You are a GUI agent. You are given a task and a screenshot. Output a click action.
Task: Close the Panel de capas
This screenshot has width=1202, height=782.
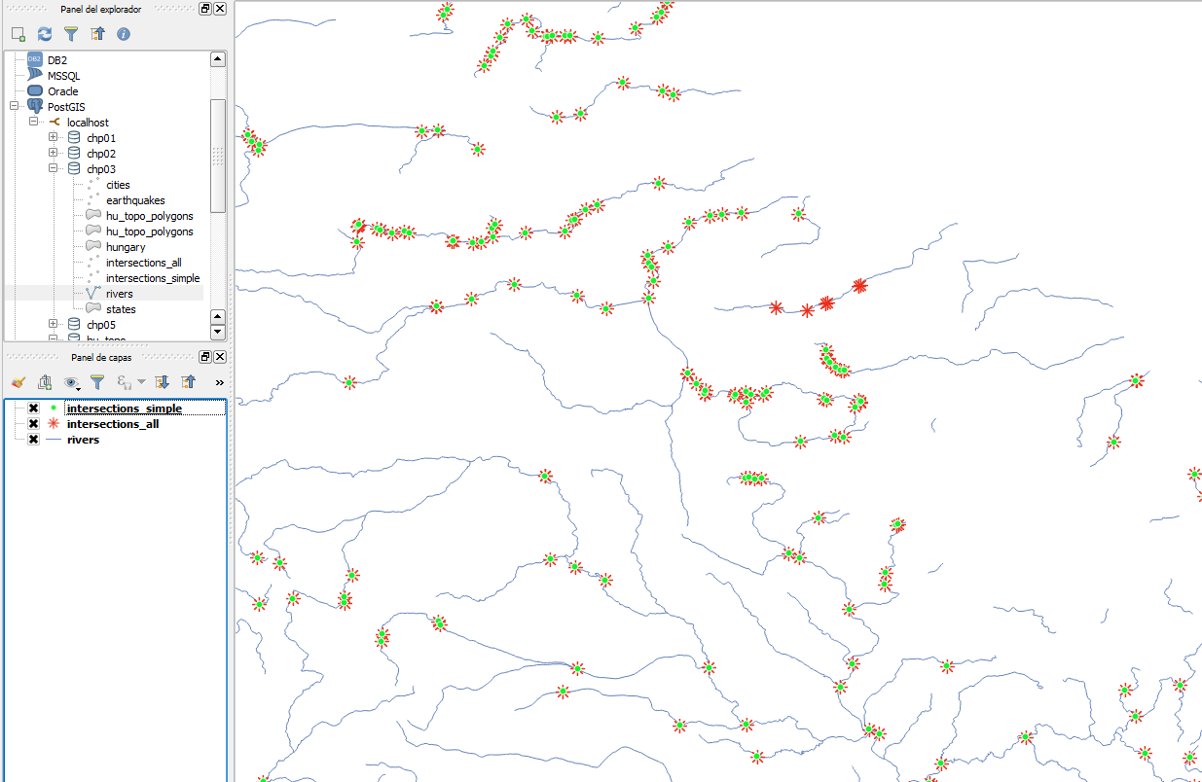click(220, 357)
